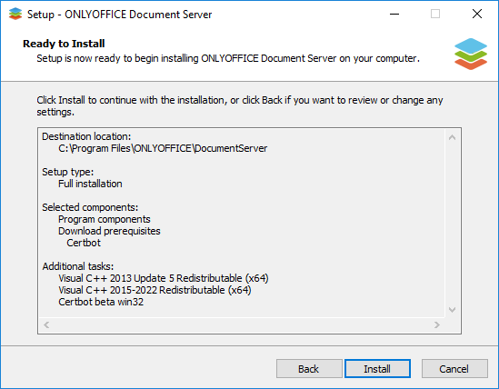The width and height of the screenshot is (499, 389).
Task: Click the ONLYOFFICE layered logo in header
Action: click(471, 54)
